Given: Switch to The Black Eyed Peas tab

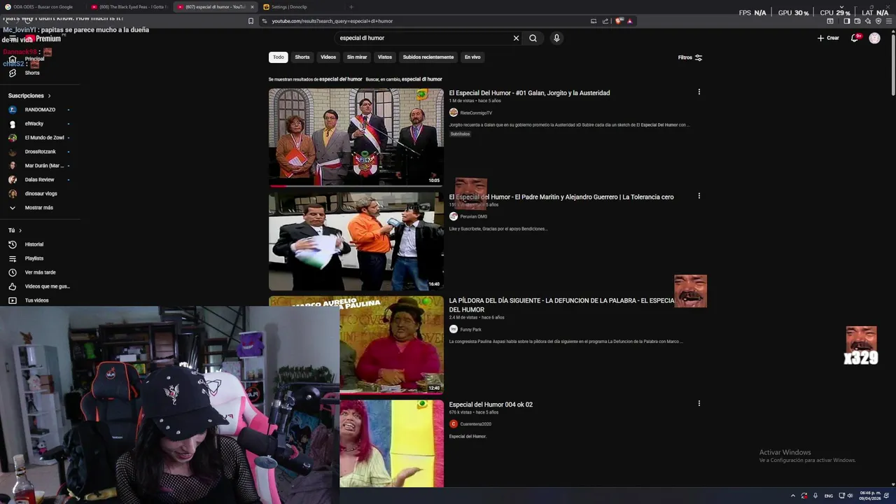Looking at the screenshot, I should [129, 7].
